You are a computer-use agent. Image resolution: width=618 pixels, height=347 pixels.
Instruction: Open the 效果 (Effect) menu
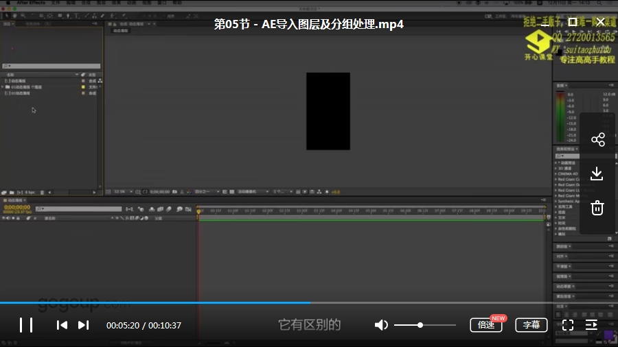[116, 3]
